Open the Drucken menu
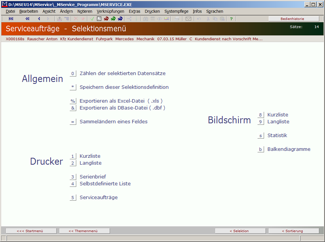 tap(152, 11)
